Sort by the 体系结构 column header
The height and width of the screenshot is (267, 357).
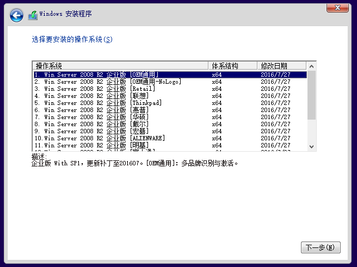point(233,66)
